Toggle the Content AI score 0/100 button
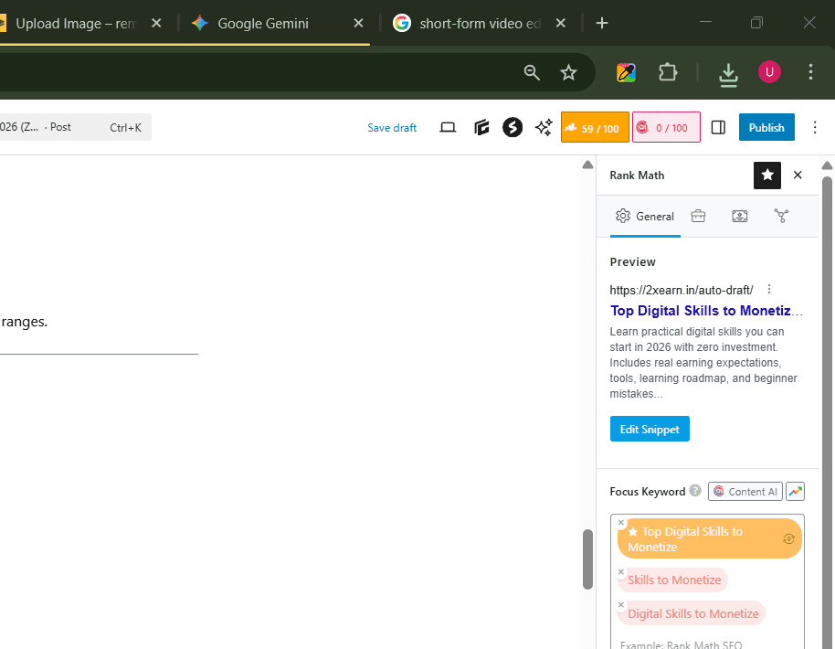 [667, 128]
